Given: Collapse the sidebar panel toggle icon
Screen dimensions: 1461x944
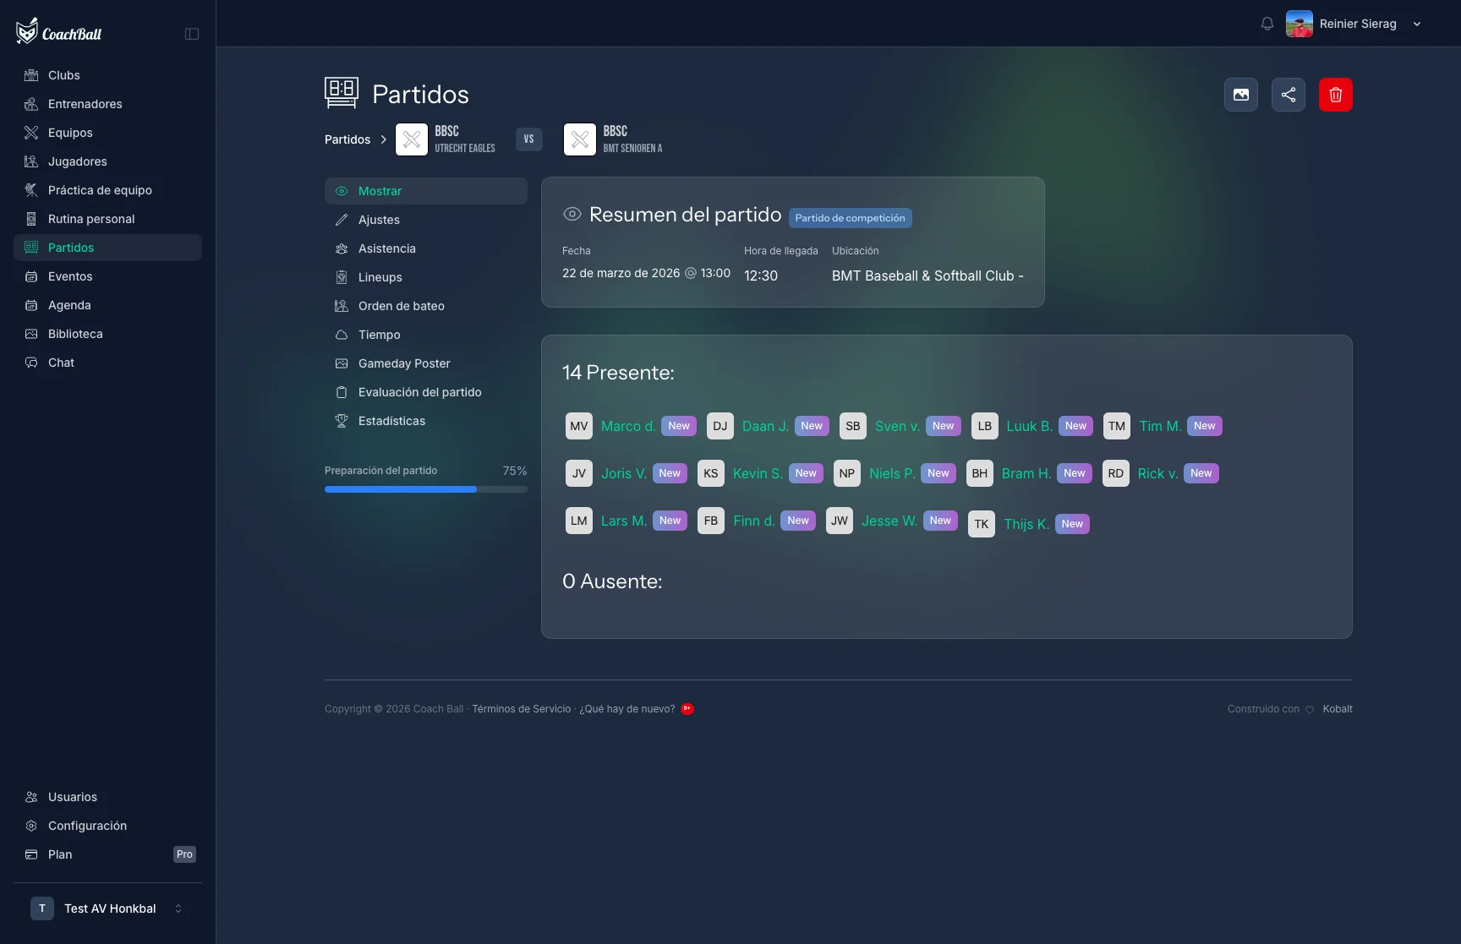Looking at the screenshot, I should [x=192, y=34].
